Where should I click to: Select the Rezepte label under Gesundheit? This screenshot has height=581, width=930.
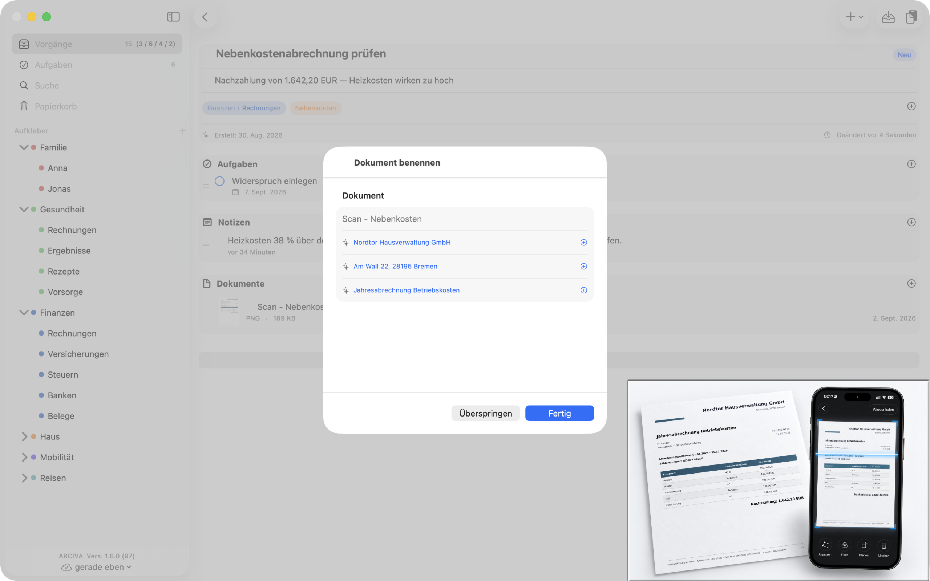[64, 271]
